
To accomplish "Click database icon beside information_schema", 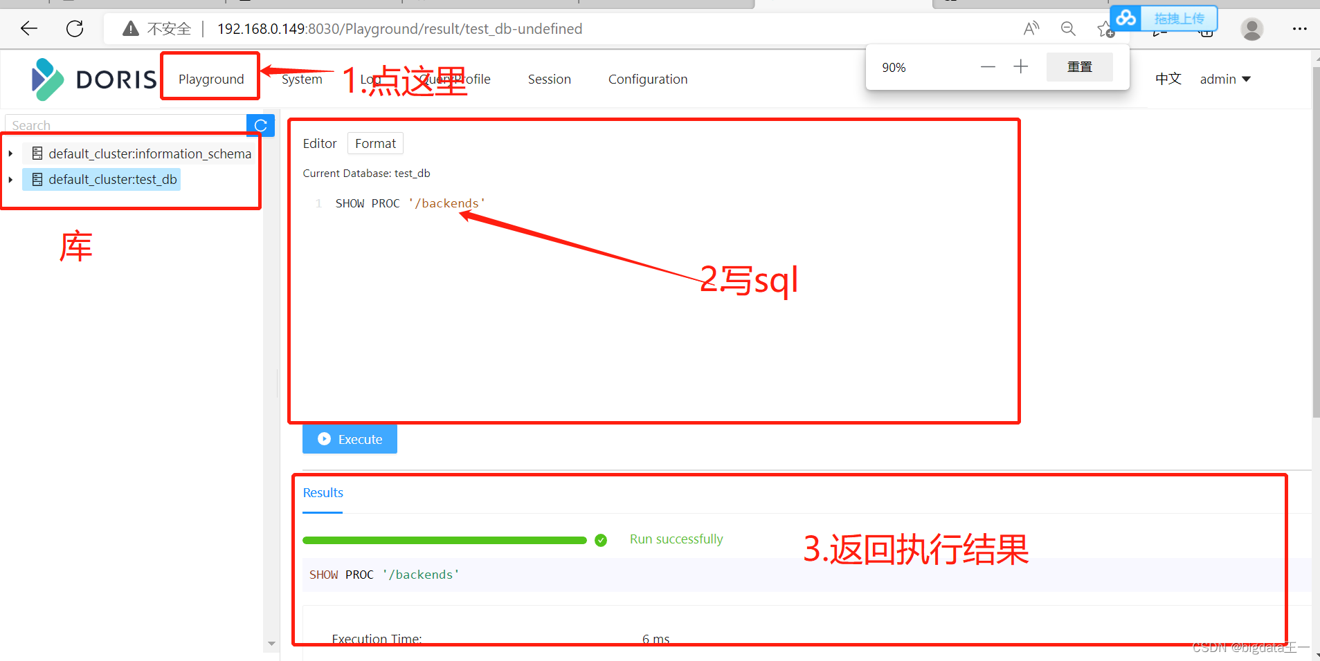I will pyautogui.click(x=37, y=153).
